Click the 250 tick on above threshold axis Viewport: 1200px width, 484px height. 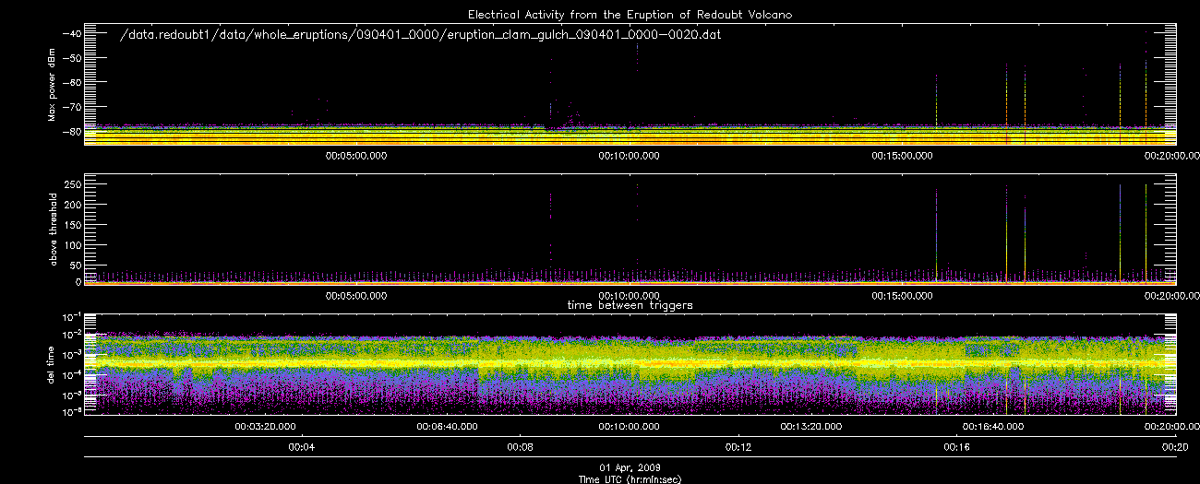click(x=72, y=184)
